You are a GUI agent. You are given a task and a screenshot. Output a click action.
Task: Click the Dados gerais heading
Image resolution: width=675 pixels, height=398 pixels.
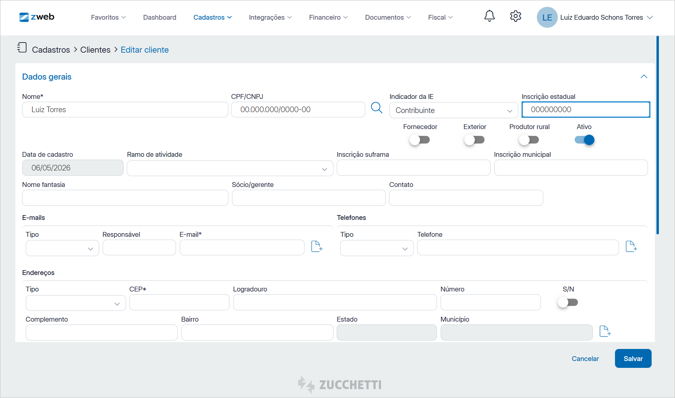tap(47, 77)
